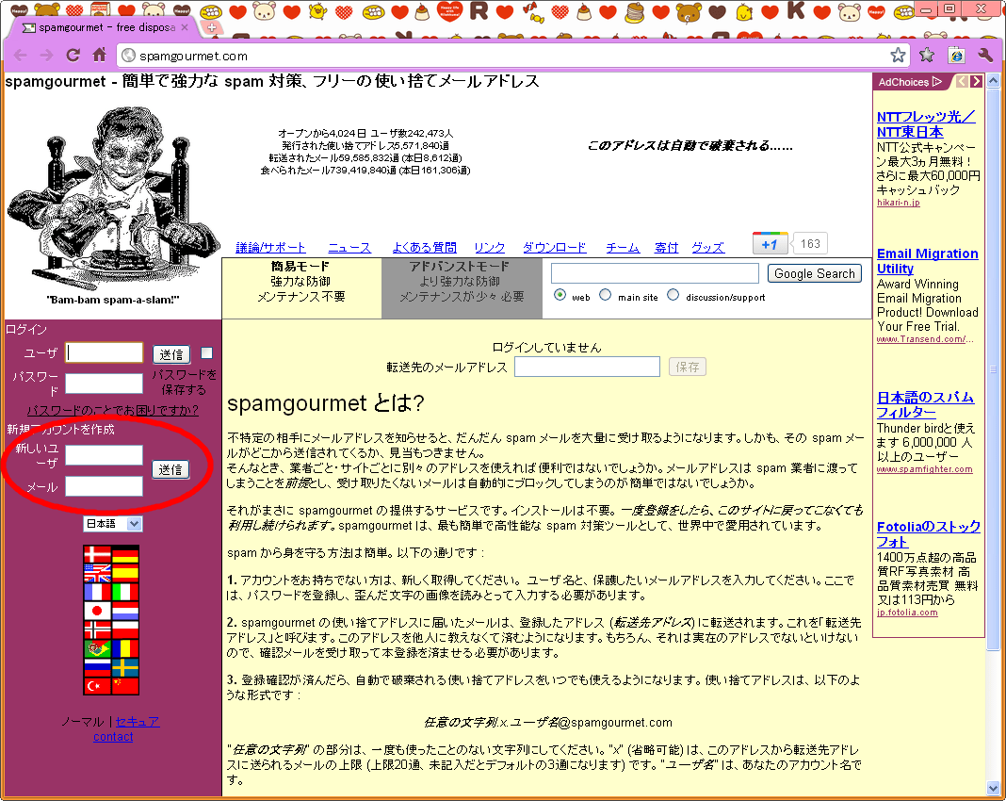The image size is (1006, 801).
Task: Open the ダウンロード link
Action: (554, 247)
